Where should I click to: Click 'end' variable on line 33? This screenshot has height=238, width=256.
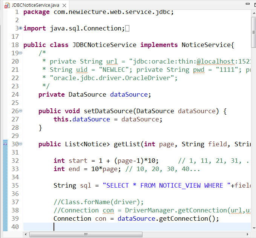coord(74,169)
